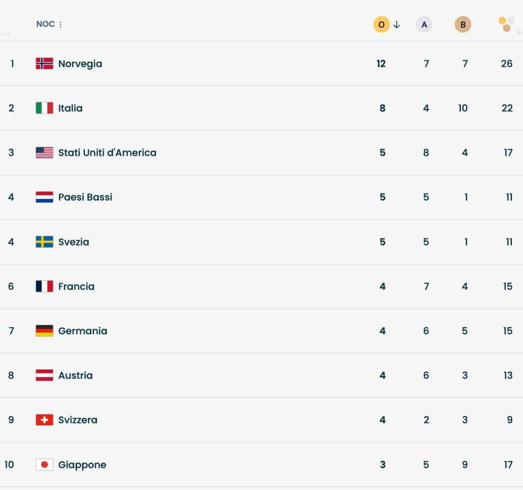Click the NOC column header
The height and width of the screenshot is (490, 523).
[45, 24]
